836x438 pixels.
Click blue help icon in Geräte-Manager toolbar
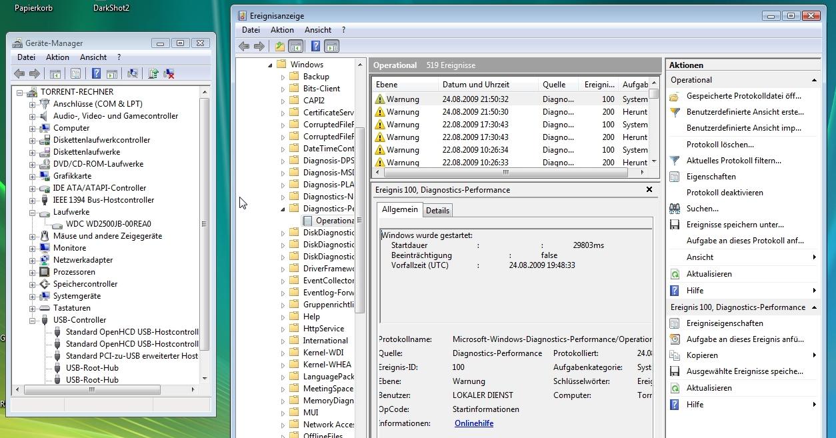tap(96, 74)
